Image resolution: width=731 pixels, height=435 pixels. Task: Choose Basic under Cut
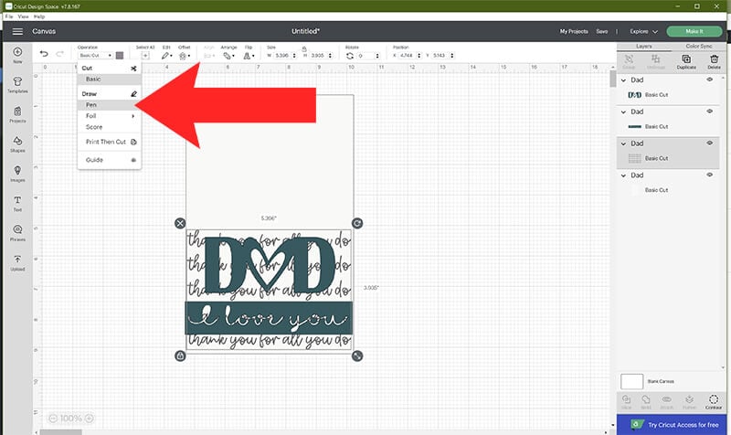[x=110, y=80]
